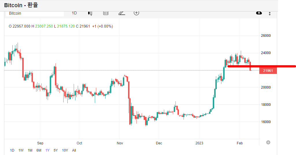Image resolution: width=296 pixels, height=155 pixels.
Task: Switch range to 10Y
Action: coord(65,150)
